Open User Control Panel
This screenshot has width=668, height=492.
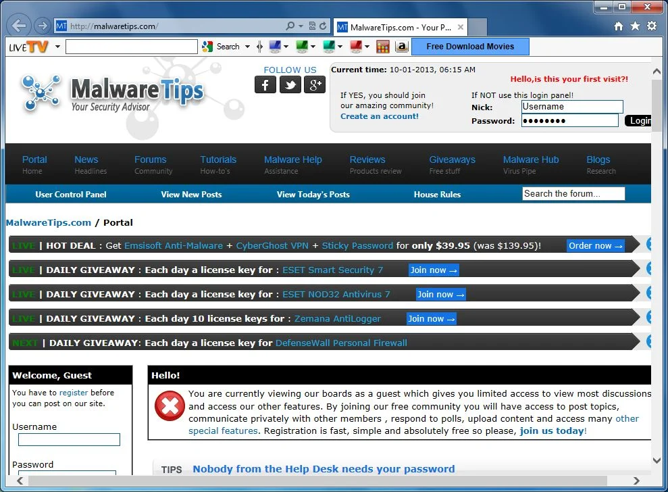point(71,195)
